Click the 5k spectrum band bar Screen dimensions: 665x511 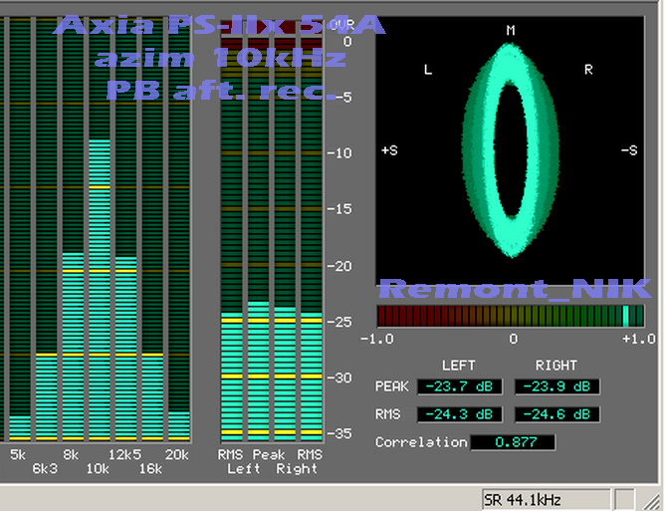[20, 427]
